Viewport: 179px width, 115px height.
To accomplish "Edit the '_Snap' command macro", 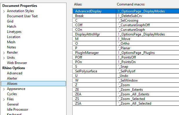I will click(x=147, y=67).
